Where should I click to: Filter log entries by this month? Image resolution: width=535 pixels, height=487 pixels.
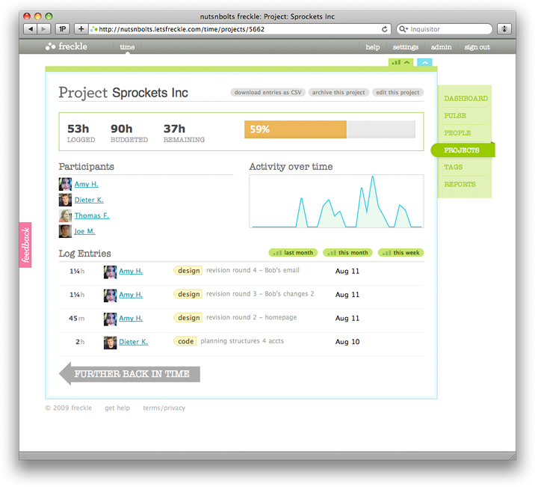click(x=347, y=253)
